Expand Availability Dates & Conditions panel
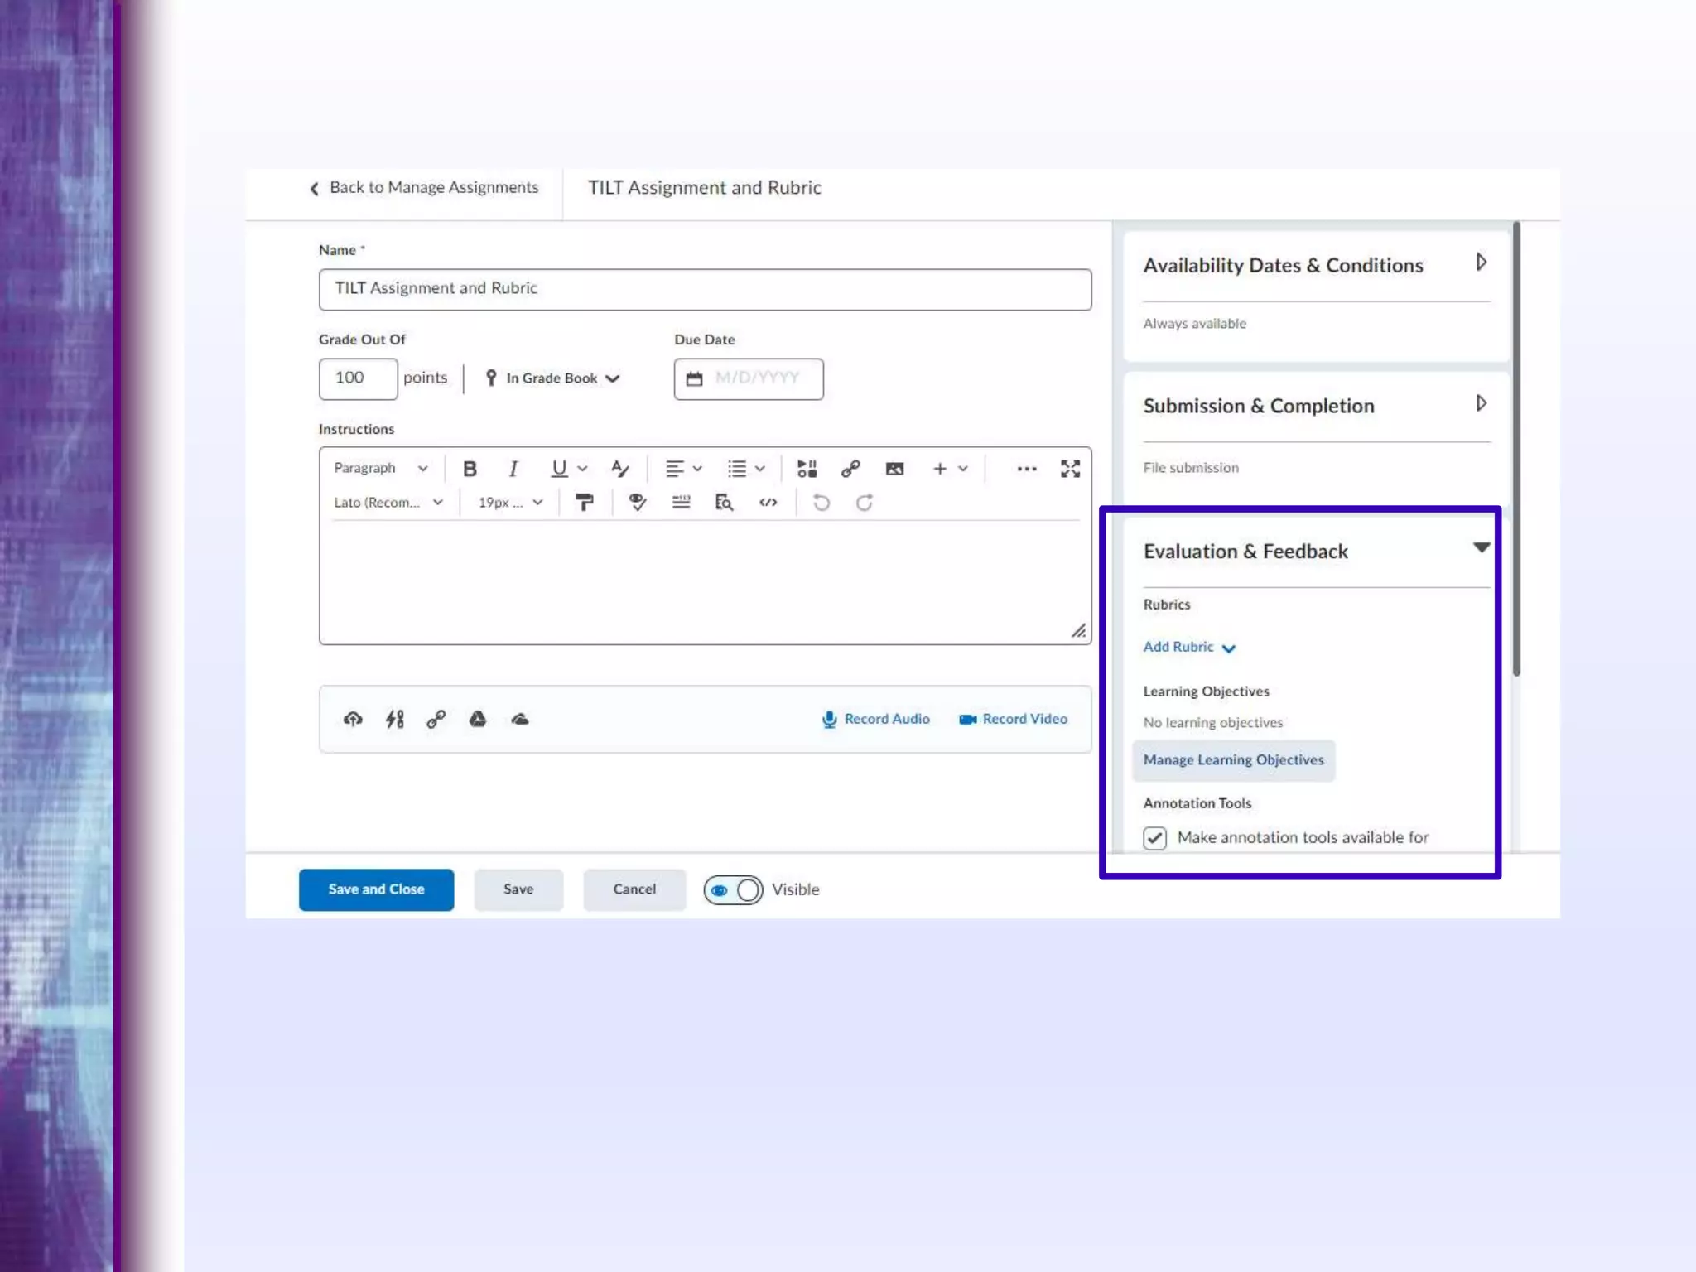Viewport: 1696px width, 1272px height. 1482,263
